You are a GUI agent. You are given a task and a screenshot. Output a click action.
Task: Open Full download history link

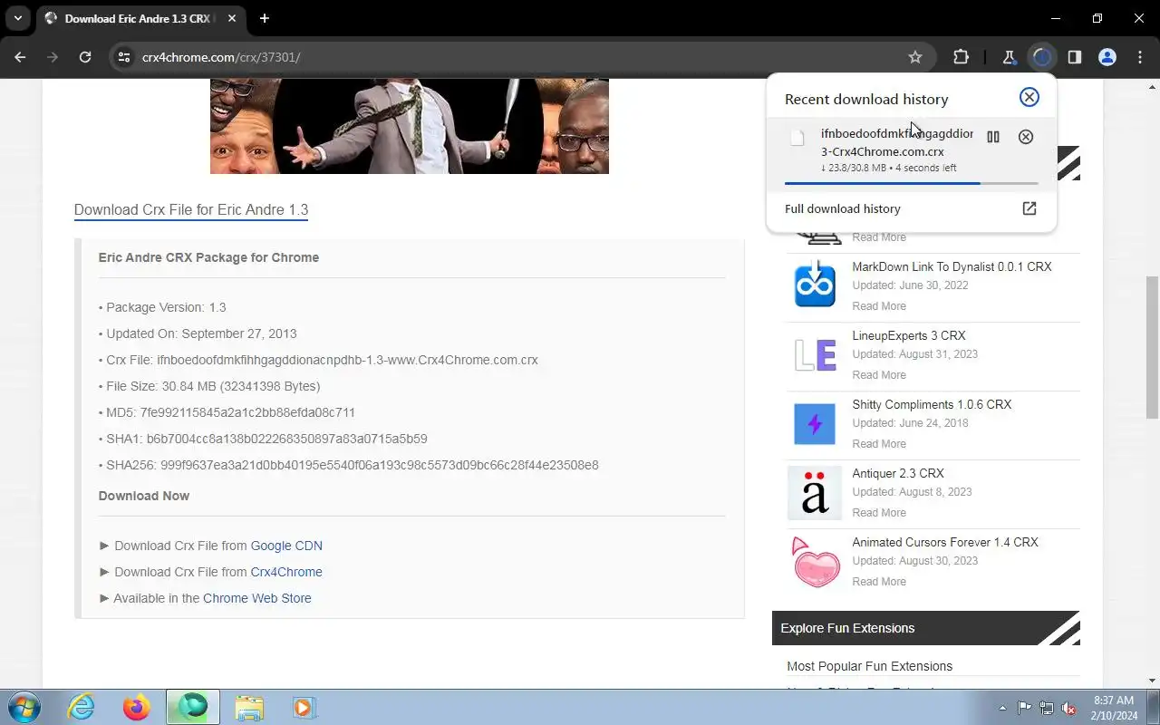point(843,208)
